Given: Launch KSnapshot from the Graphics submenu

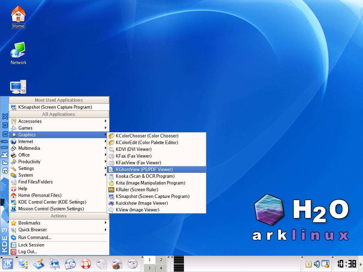Looking at the screenshot, I should (x=157, y=196).
